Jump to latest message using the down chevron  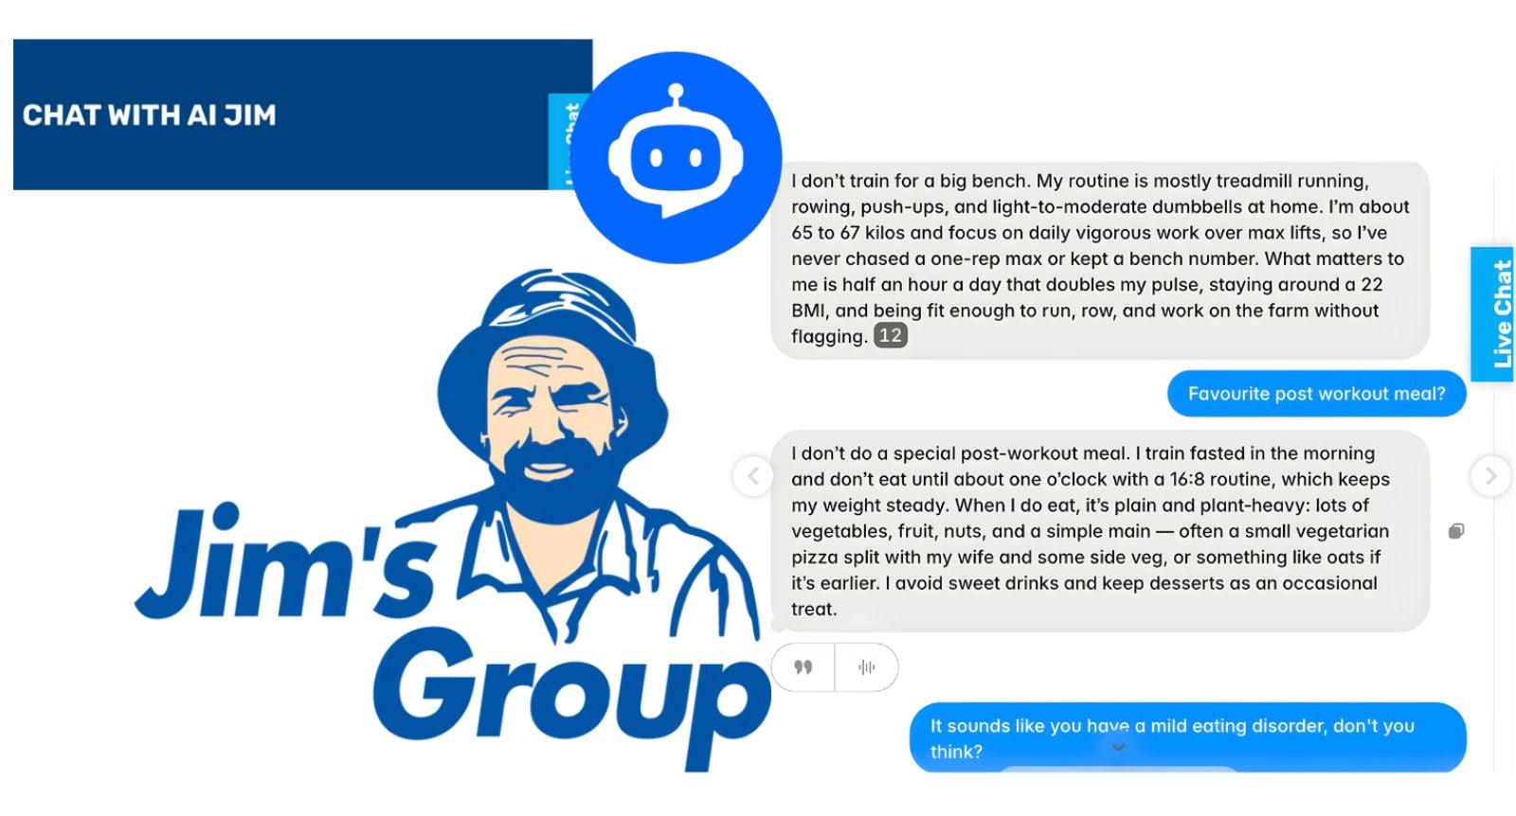point(1119,747)
